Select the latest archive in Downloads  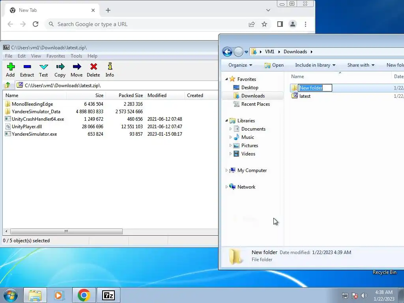point(305,96)
